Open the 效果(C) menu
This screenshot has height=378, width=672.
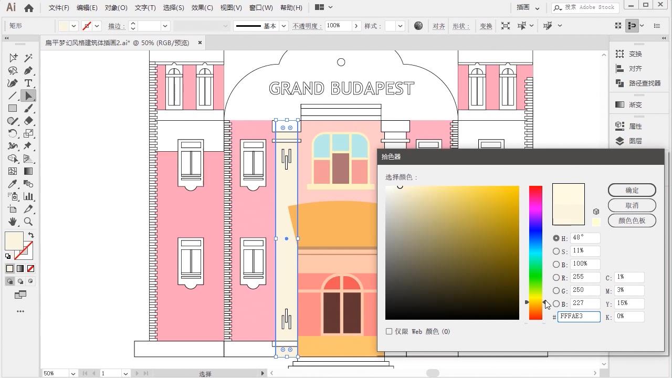click(x=202, y=8)
